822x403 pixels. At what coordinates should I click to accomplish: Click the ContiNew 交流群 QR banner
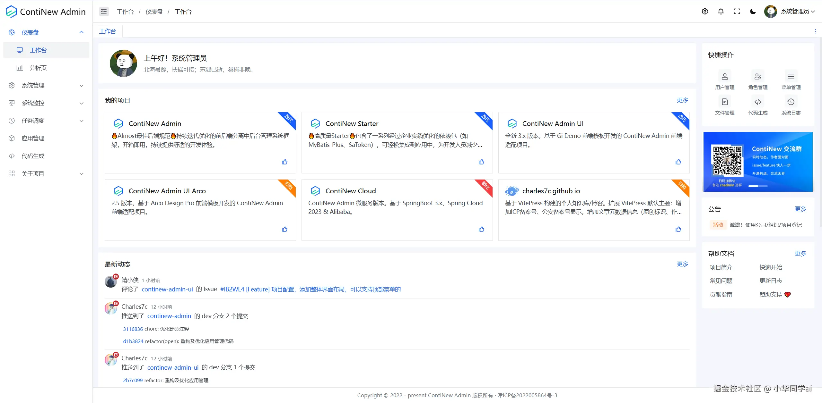tap(758, 162)
